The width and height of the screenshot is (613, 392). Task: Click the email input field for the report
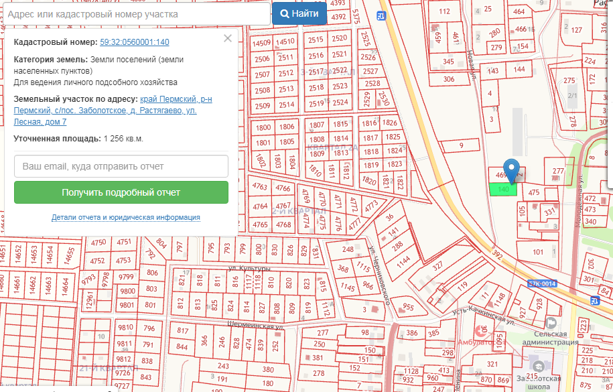121,166
